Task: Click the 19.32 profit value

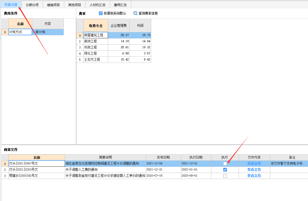Action: tap(140, 47)
